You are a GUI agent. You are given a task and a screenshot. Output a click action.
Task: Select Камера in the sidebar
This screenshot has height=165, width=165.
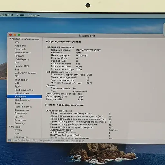[x=19, y=103]
